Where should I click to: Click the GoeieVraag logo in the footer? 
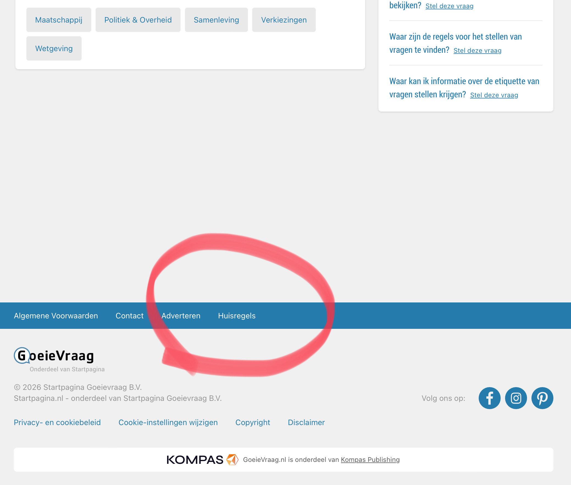point(53,357)
